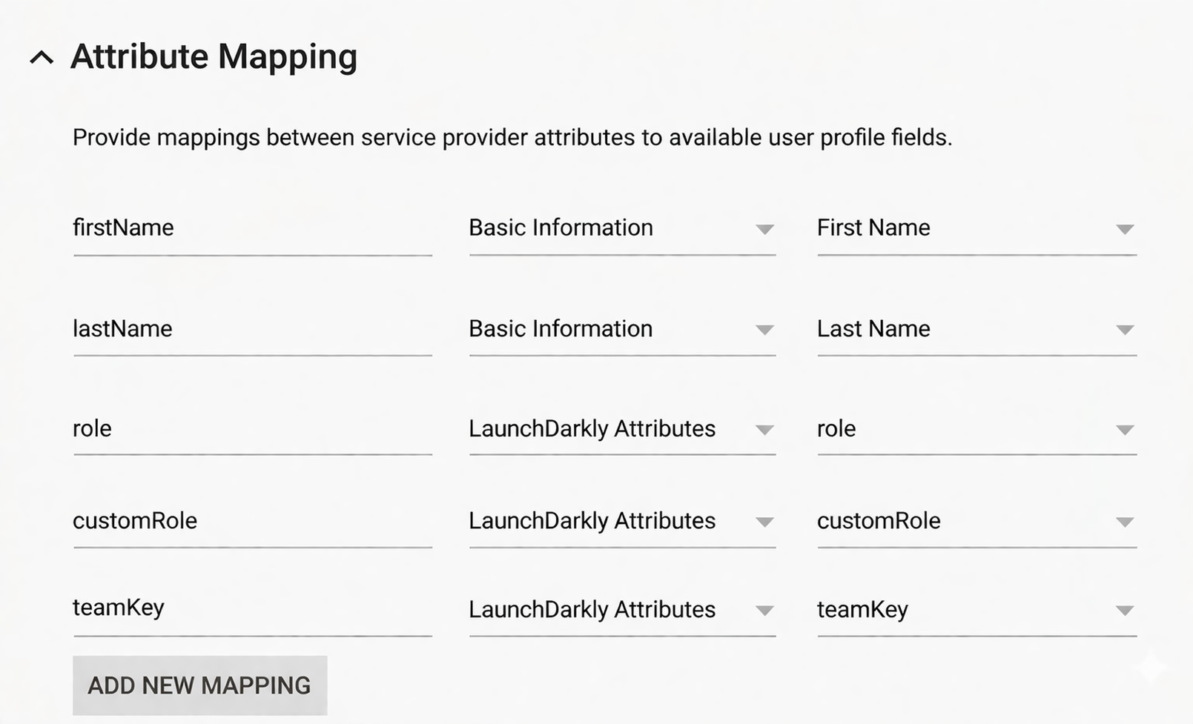
Task: Click the dropdown arrow beside teamKey category
Action: 765,611
